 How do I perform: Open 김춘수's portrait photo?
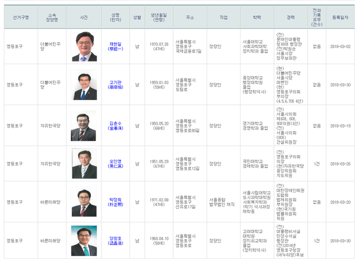pyautogui.click(x=84, y=126)
